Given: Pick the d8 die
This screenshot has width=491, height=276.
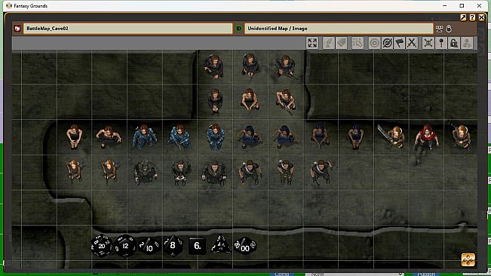Looking at the screenshot, I should 173,246.
